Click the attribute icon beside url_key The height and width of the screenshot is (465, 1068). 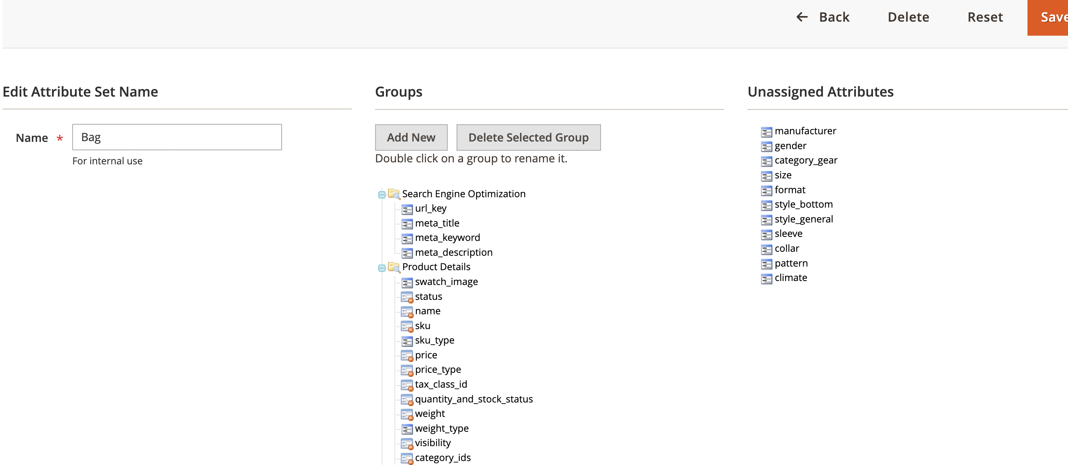pyautogui.click(x=408, y=209)
